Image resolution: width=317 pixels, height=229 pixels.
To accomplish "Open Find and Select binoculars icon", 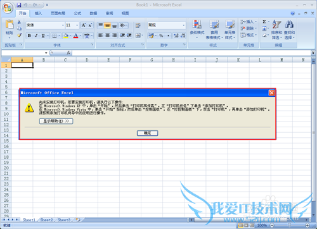I will coord(289,30).
